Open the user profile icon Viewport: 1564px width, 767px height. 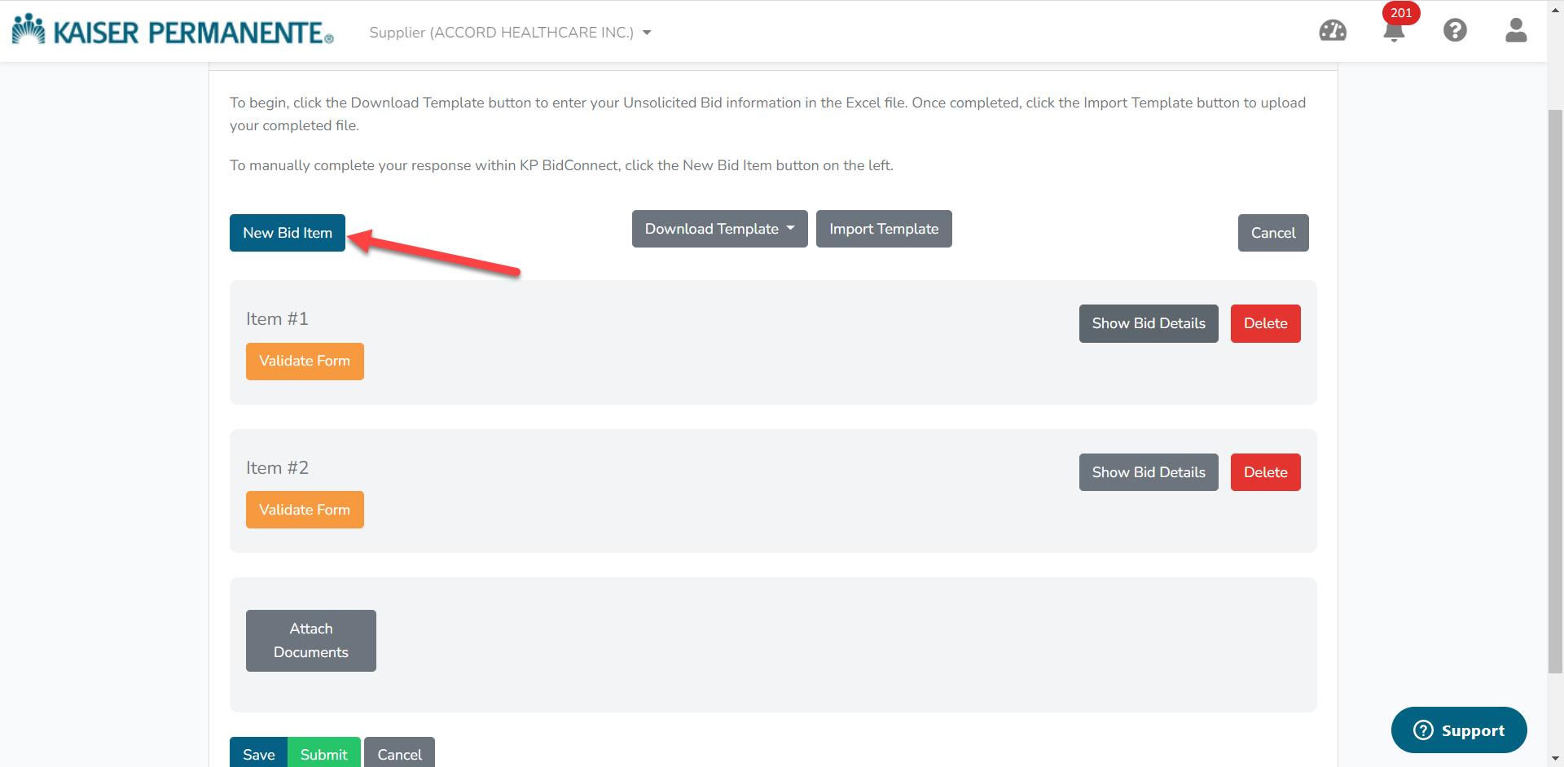[x=1515, y=31]
